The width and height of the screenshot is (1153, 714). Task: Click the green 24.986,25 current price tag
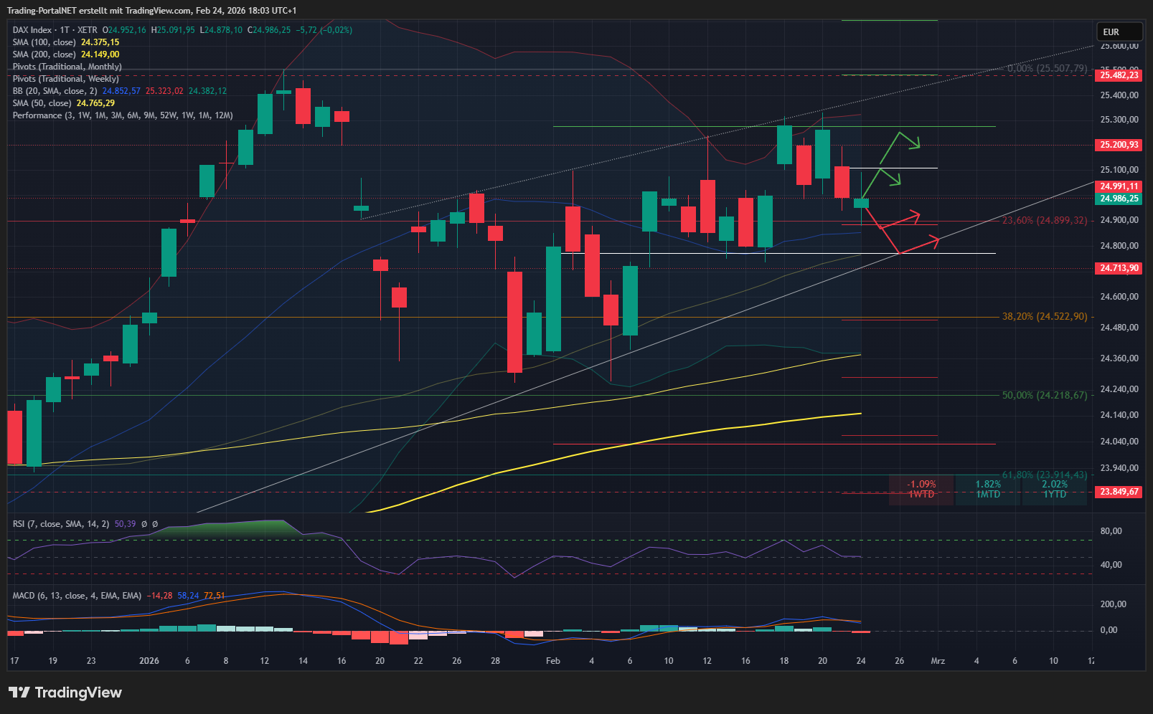coord(1119,199)
